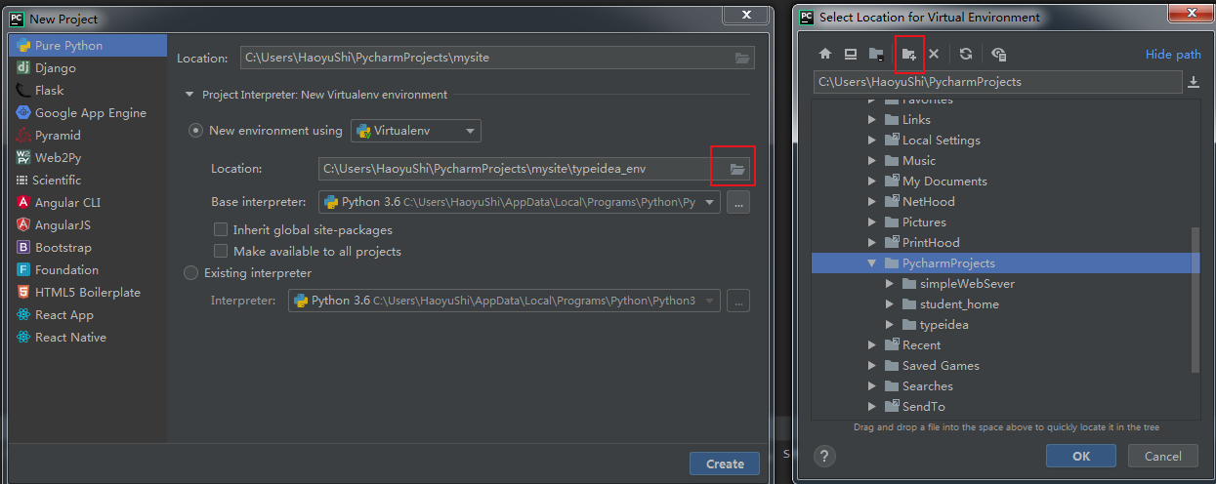This screenshot has height=484, width=1216.
Task: Open Virtualenv environment type dropdown
Action: pyautogui.click(x=416, y=131)
